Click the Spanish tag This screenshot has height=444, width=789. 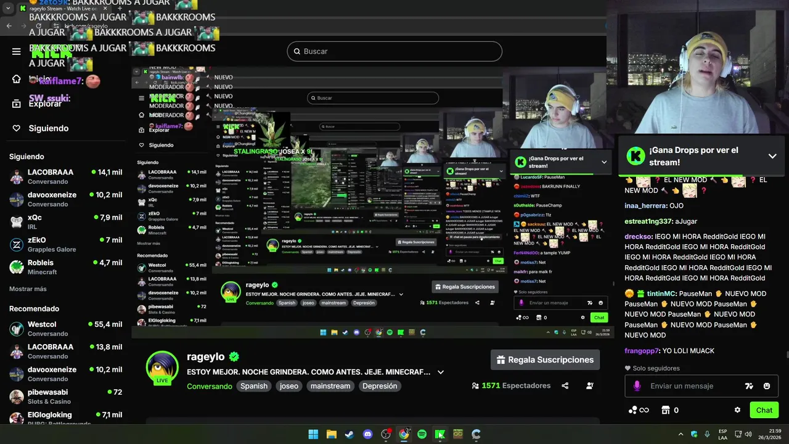254,386
